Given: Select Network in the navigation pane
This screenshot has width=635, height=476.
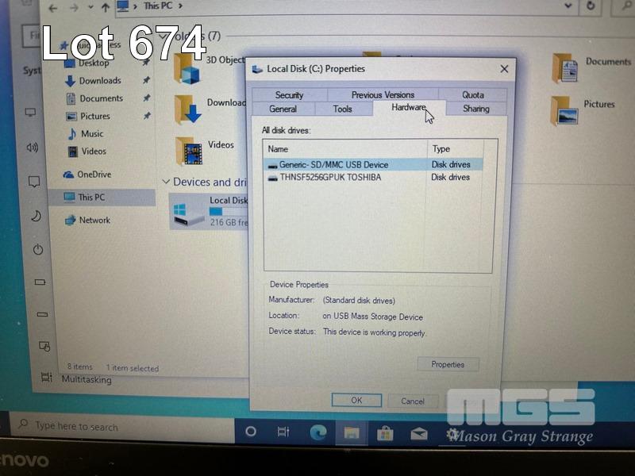Looking at the screenshot, I should pos(94,221).
